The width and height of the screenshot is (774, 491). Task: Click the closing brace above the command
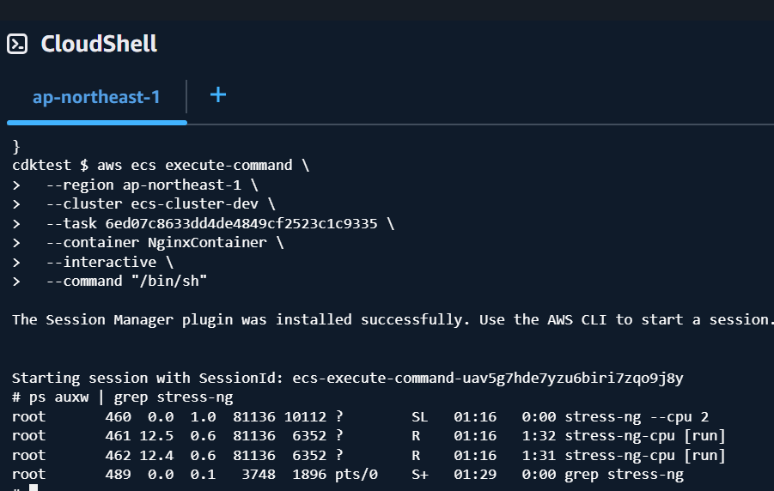point(15,147)
